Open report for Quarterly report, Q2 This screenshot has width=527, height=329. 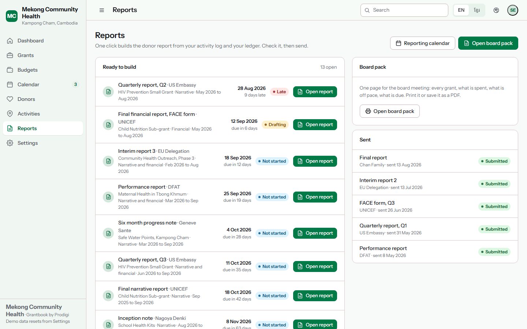[x=315, y=92]
